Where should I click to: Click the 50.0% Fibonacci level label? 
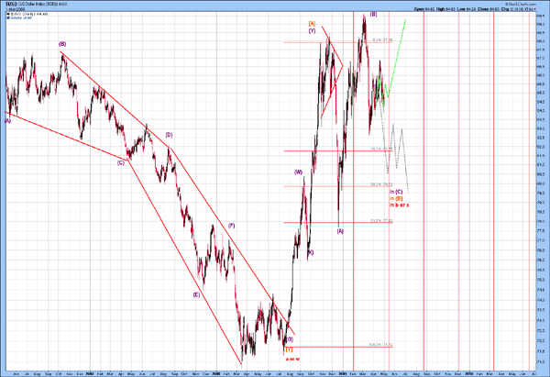pyautogui.click(x=381, y=184)
